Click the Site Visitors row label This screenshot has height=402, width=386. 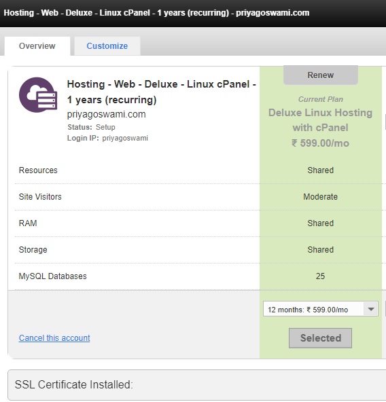coord(40,197)
